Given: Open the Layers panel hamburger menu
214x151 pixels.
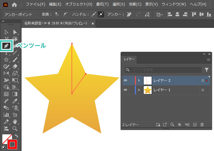Looking at the screenshot, I should (209, 60).
